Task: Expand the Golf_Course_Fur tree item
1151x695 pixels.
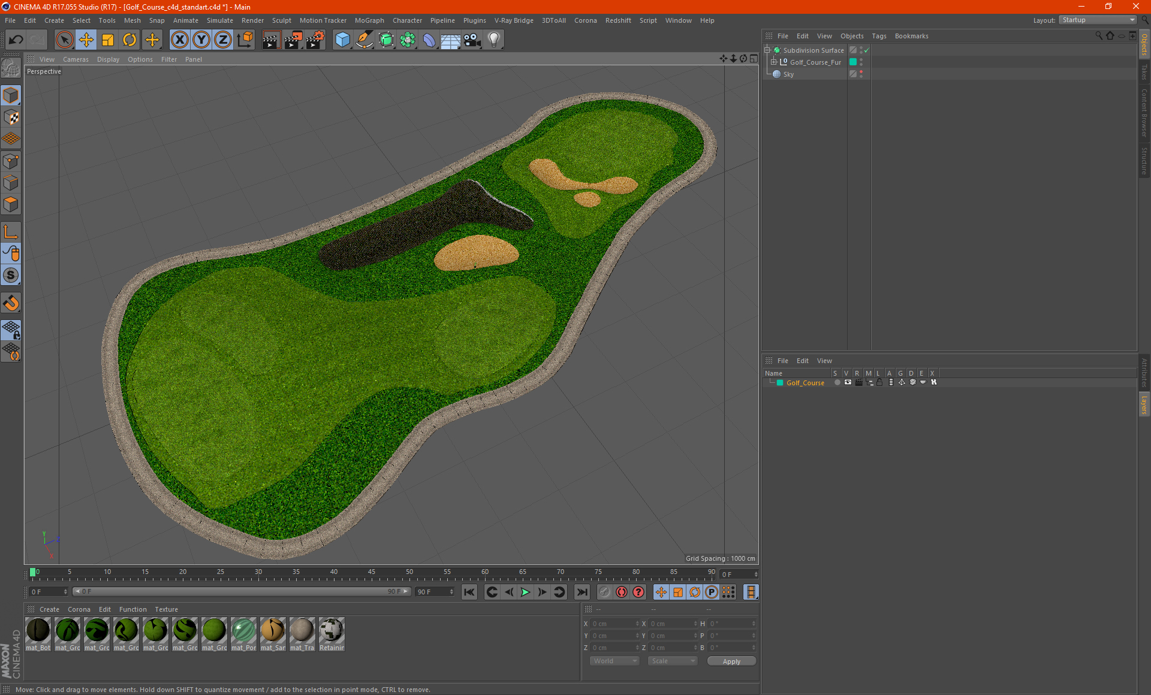Action: [773, 62]
